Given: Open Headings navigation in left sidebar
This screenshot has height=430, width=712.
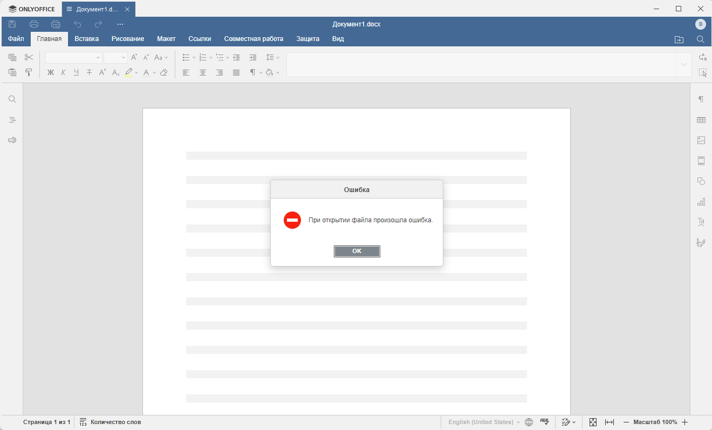Looking at the screenshot, I should [12, 120].
